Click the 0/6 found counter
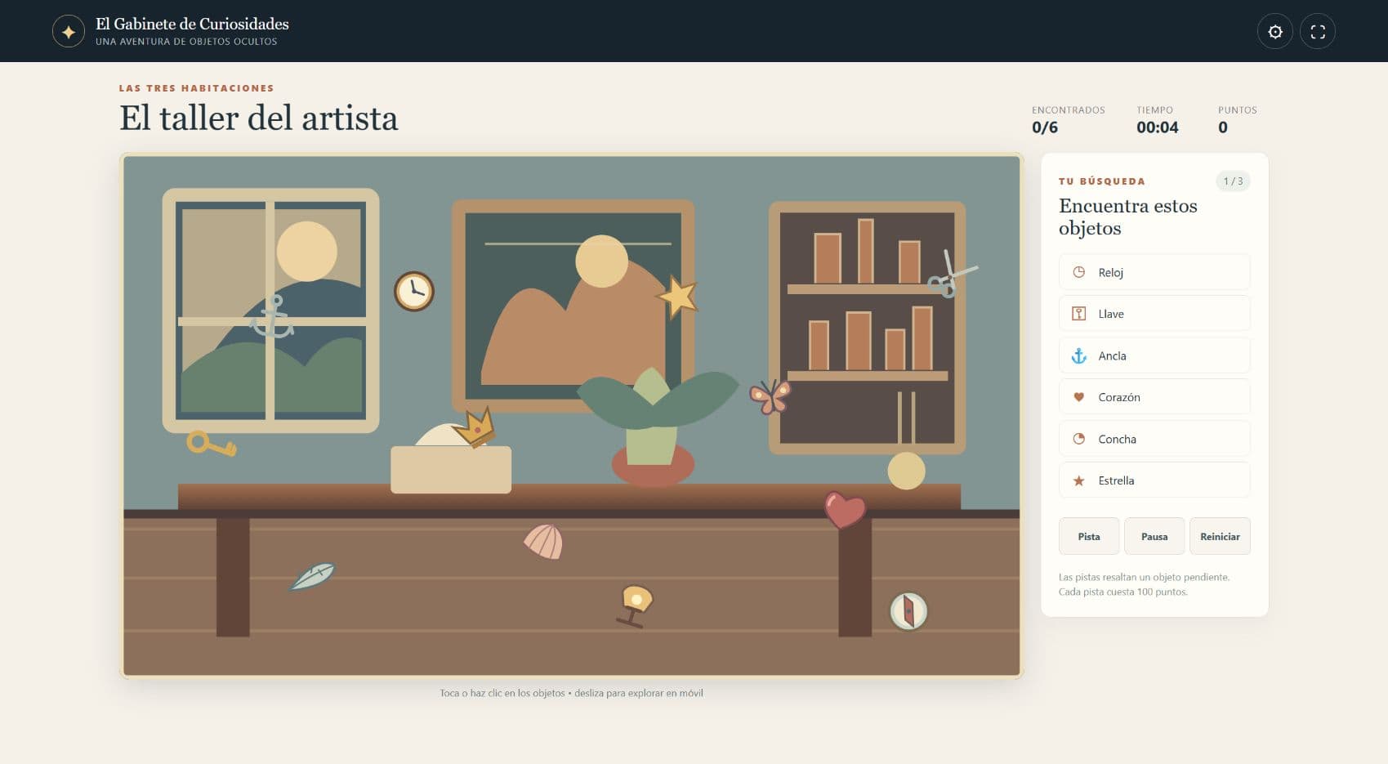Image resolution: width=1388 pixels, height=764 pixels. coord(1045,127)
